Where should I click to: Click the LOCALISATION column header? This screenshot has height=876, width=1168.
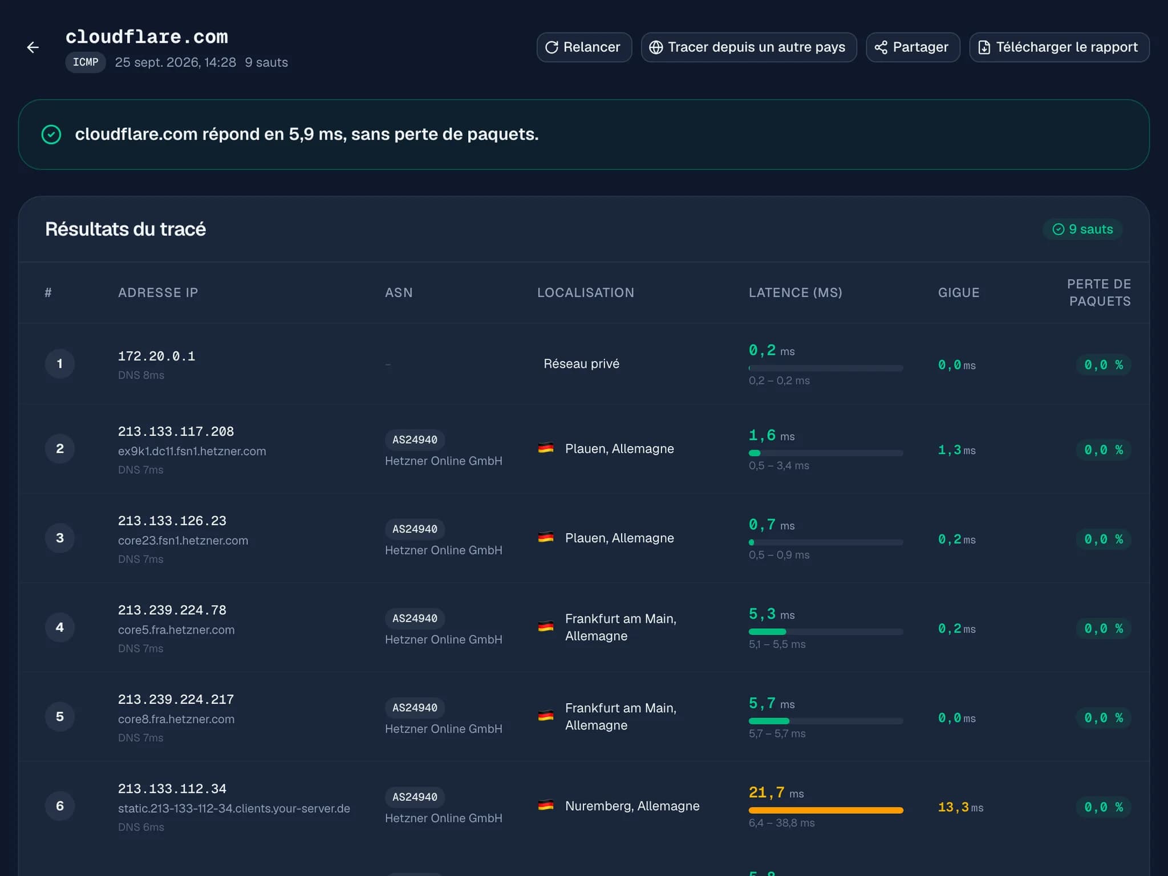[586, 293]
